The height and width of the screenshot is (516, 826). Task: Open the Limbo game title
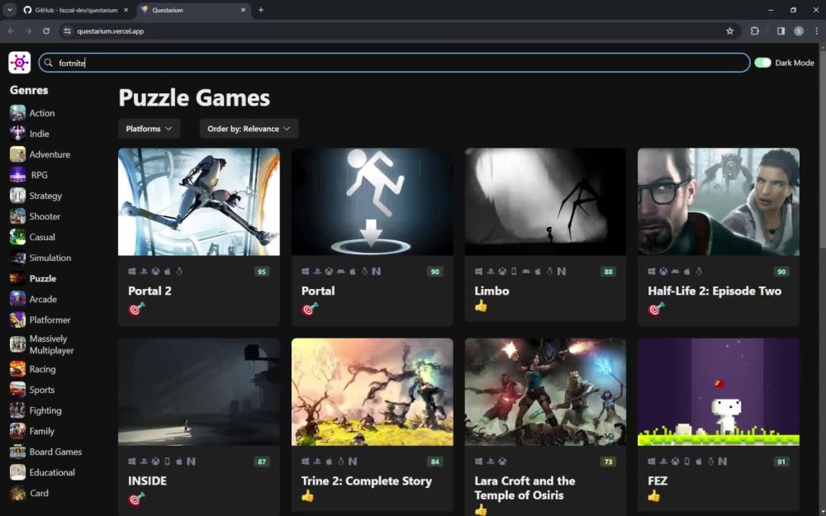[x=491, y=291]
